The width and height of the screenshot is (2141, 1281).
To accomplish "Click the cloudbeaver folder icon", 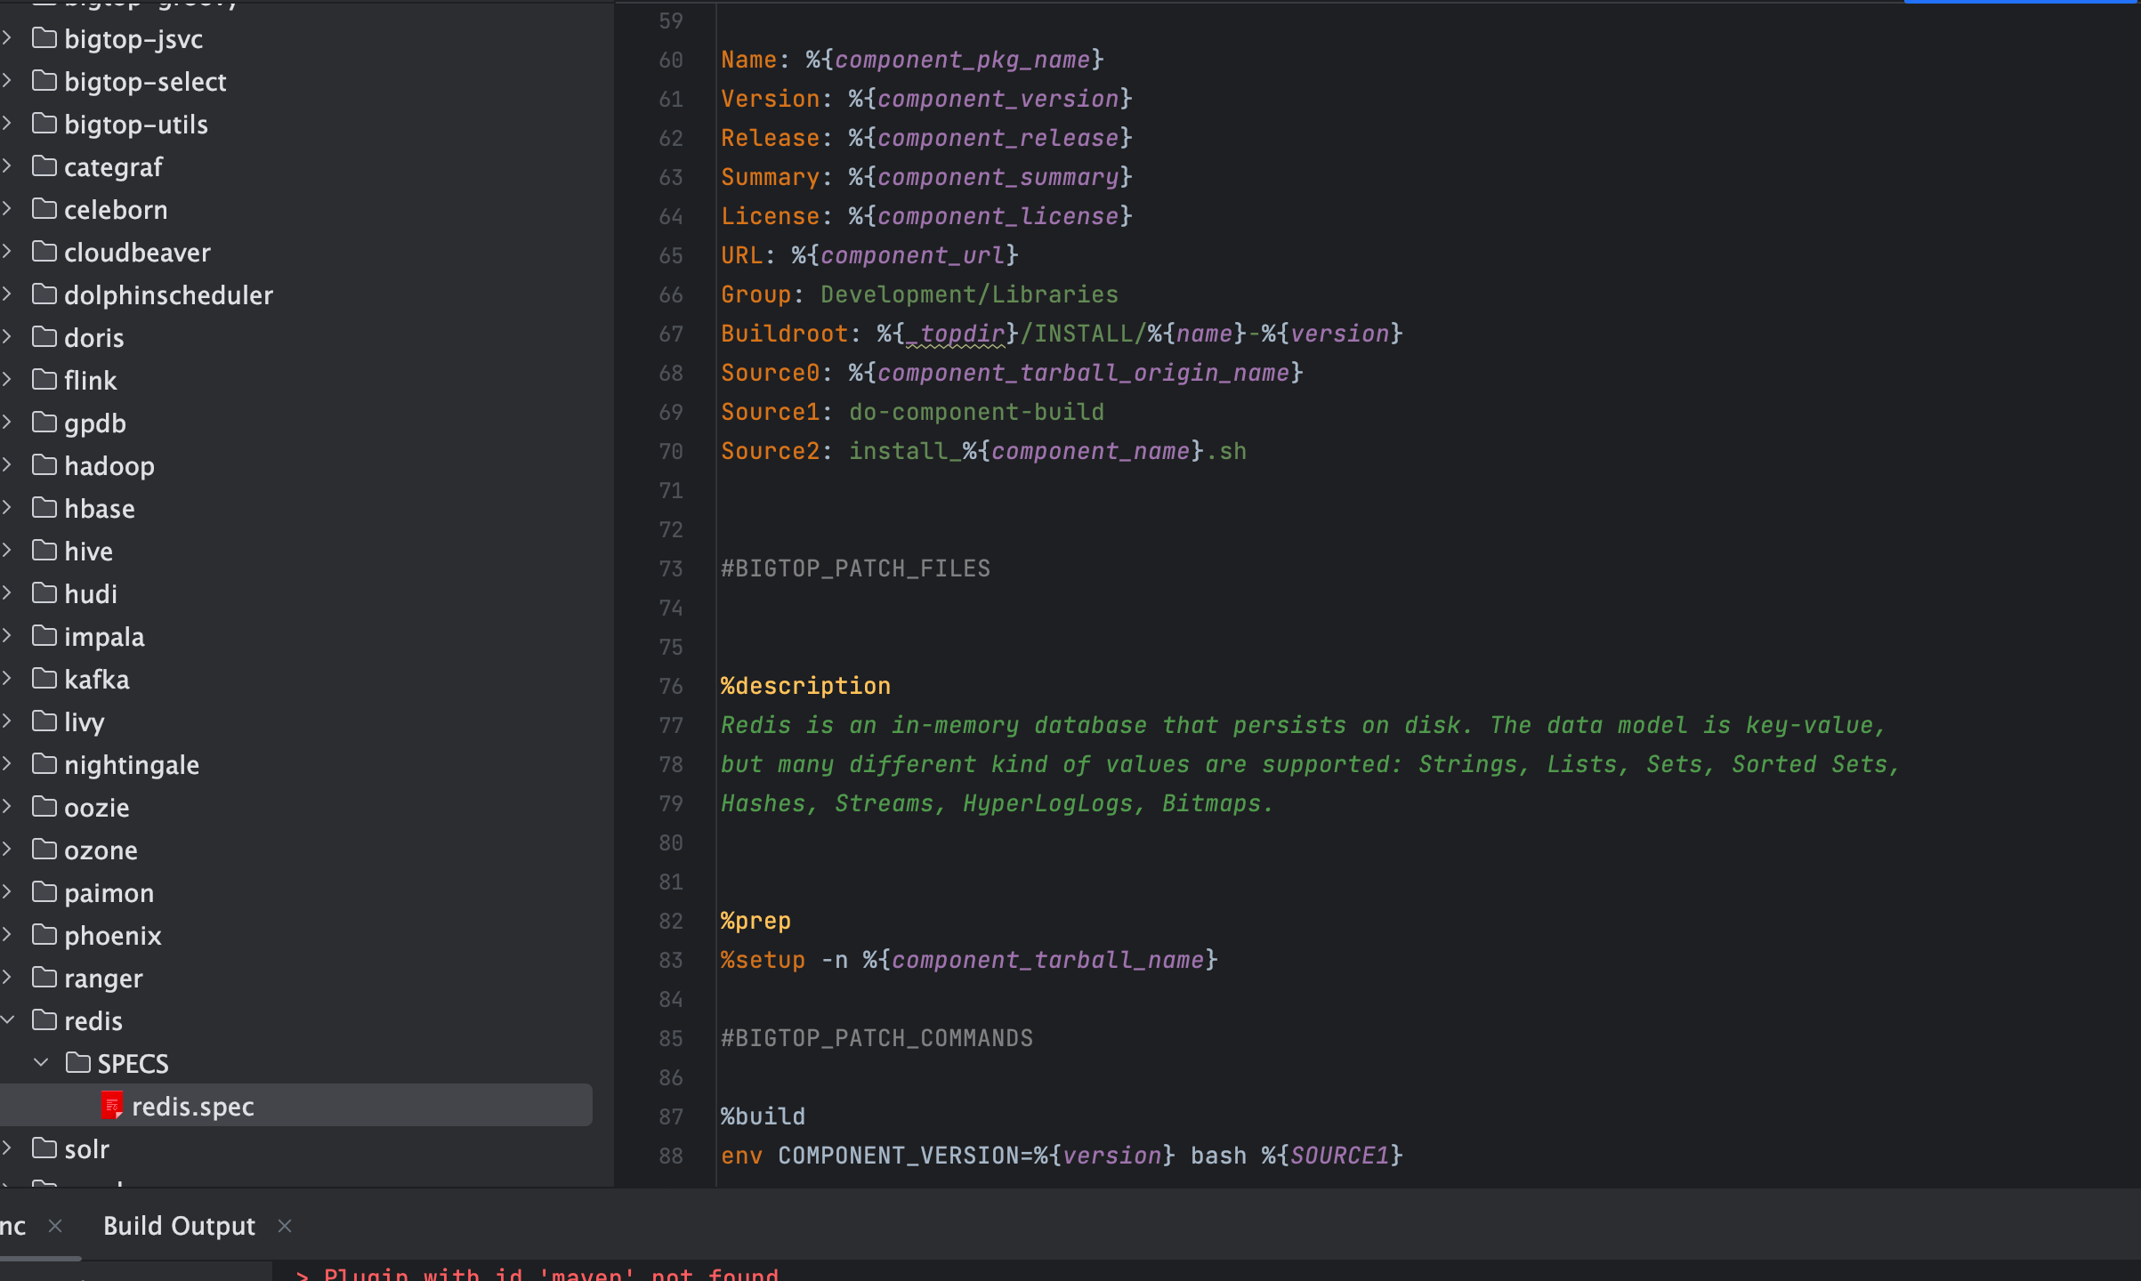I will tap(44, 252).
